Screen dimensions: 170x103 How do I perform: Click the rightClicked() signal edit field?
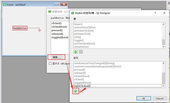[x=118, y=86]
